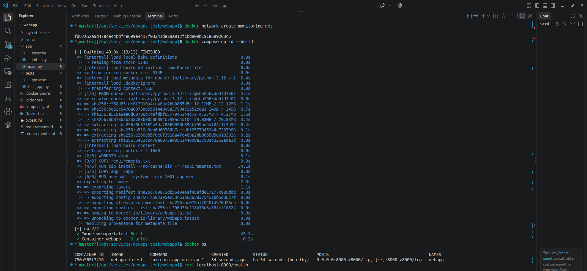Open the Containers view in activity bar
The height and width of the screenshot is (271, 587).
[x=8, y=125]
